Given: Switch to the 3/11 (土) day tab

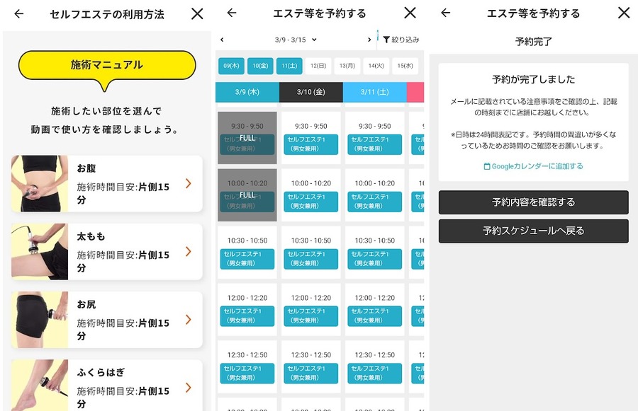Looking at the screenshot, I should tap(374, 93).
